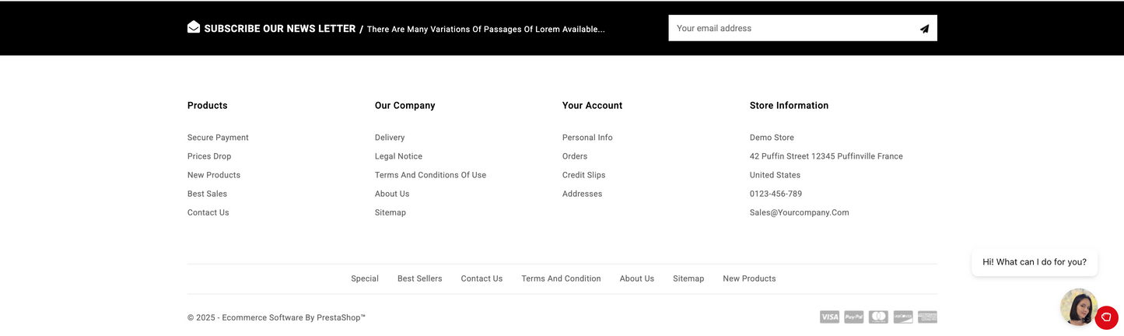Click the Your Account column heading
The image size is (1124, 336).
[593, 106]
